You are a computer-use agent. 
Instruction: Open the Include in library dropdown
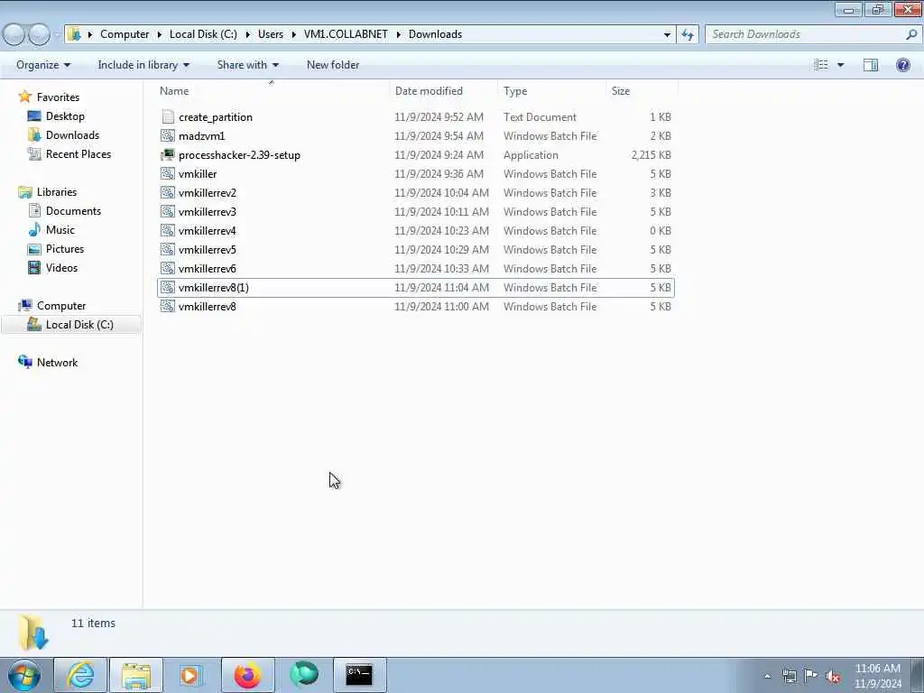click(x=143, y=65)
